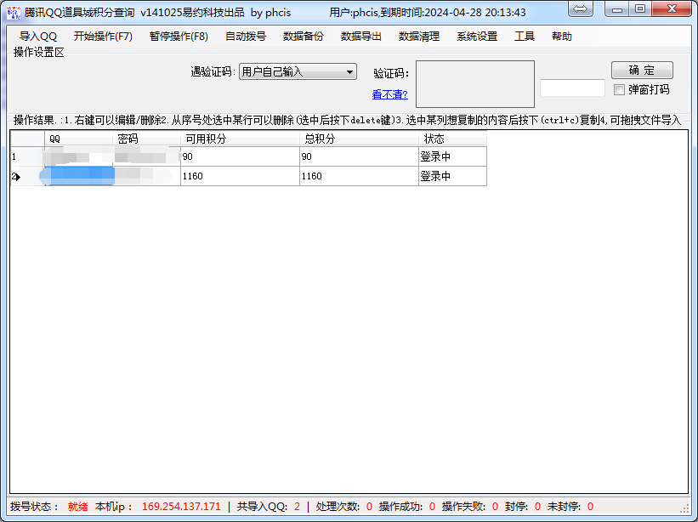This screenshot has height=522, width=698.
Task: Click the resize grip at bottom-right corner
Action: (x=684, y=508)
